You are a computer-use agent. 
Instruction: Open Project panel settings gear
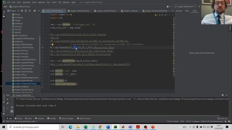(x=35, y=11)
